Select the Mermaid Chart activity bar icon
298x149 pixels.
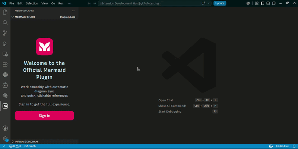click(x=5, y=106)
